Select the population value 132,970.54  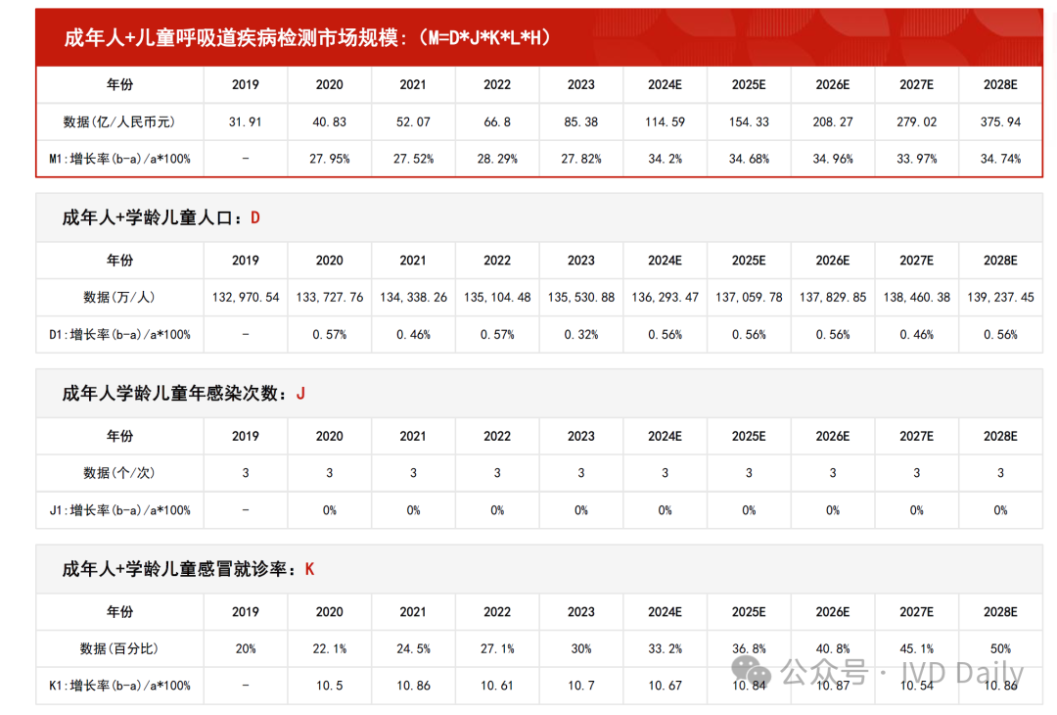245,297
